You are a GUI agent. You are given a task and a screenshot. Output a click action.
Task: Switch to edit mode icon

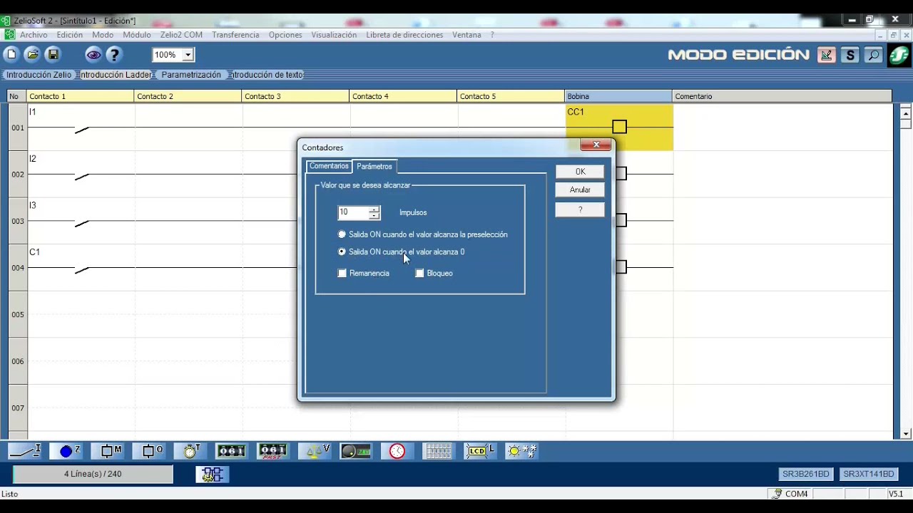[826, 55]
